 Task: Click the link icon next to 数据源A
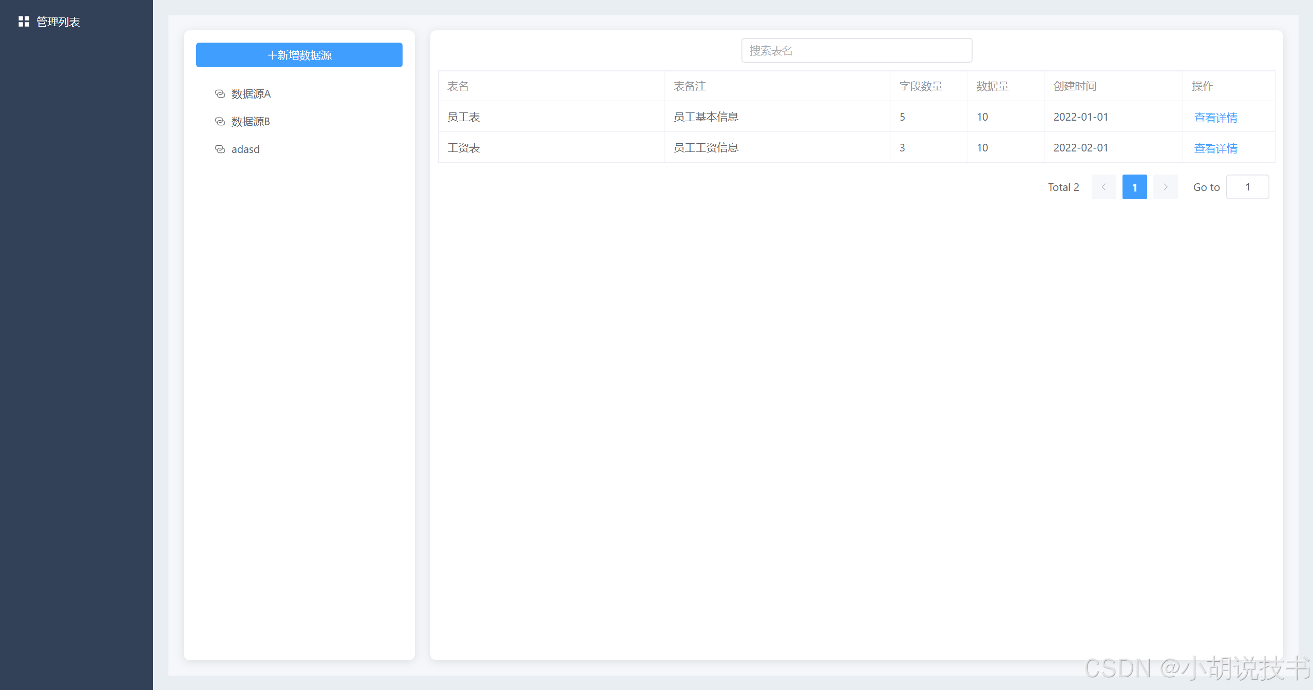point(220,94)
